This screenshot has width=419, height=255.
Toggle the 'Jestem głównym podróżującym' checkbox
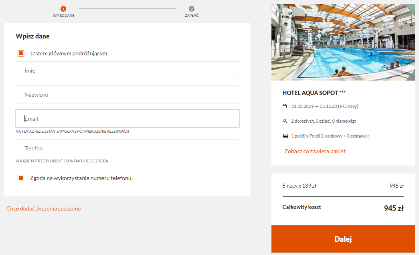point(21,53)
